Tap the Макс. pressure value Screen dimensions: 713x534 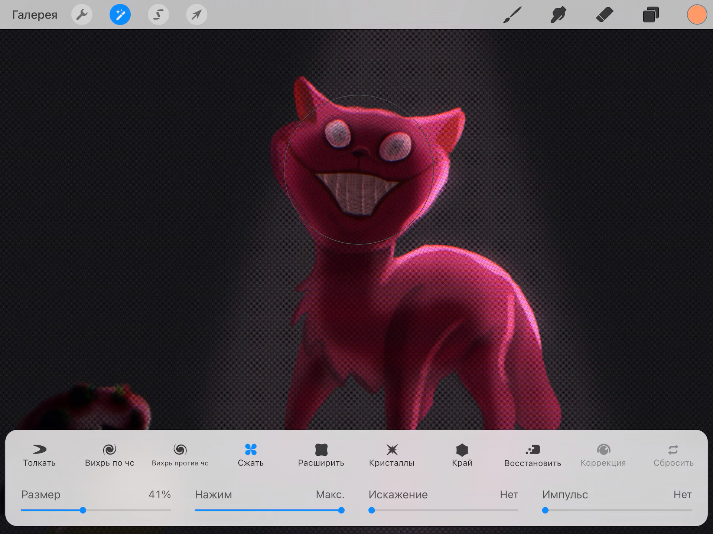330,494
